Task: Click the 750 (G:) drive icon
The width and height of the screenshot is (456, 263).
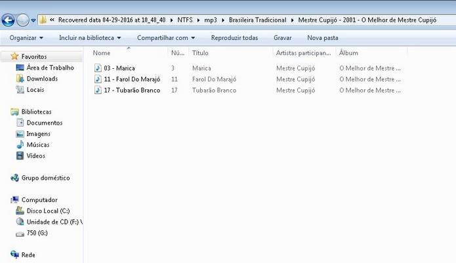Action: tap(20, 234)
